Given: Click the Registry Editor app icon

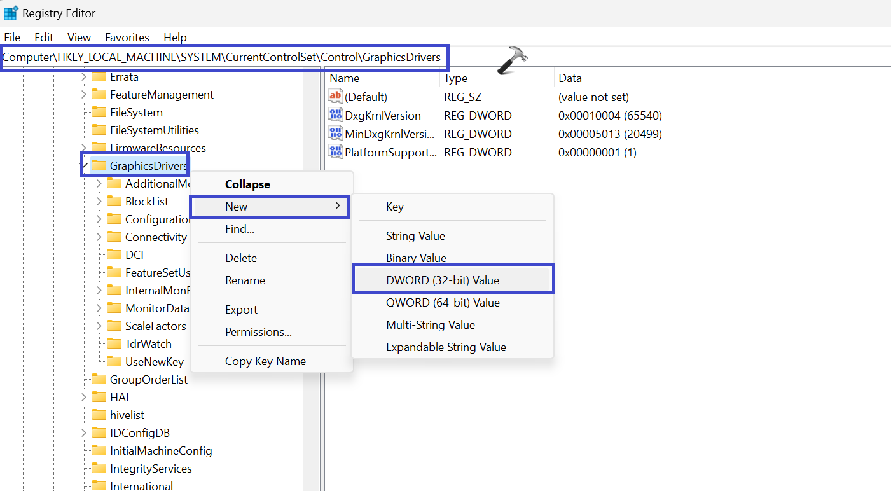Looking at the screenshot, I should click(x=11, y=13).
